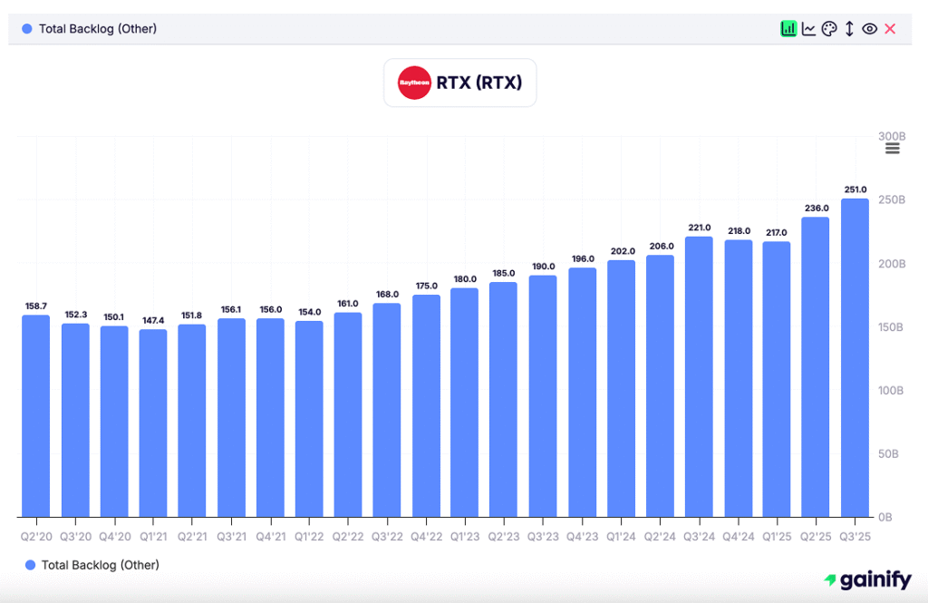Toggle chart visibility with the eye icon
This screenshot has width=928, height=603.
(869, 28)
